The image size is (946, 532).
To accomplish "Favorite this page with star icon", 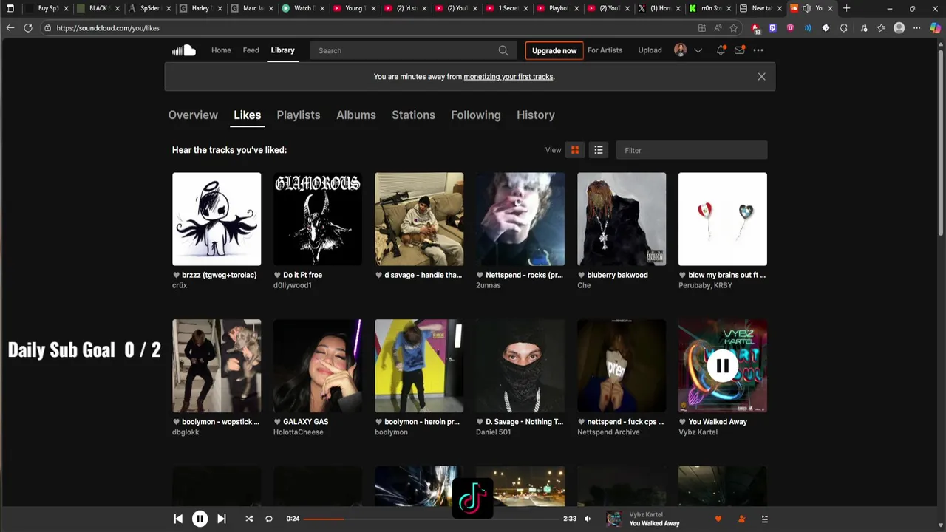I will click(x=733, y=28).
